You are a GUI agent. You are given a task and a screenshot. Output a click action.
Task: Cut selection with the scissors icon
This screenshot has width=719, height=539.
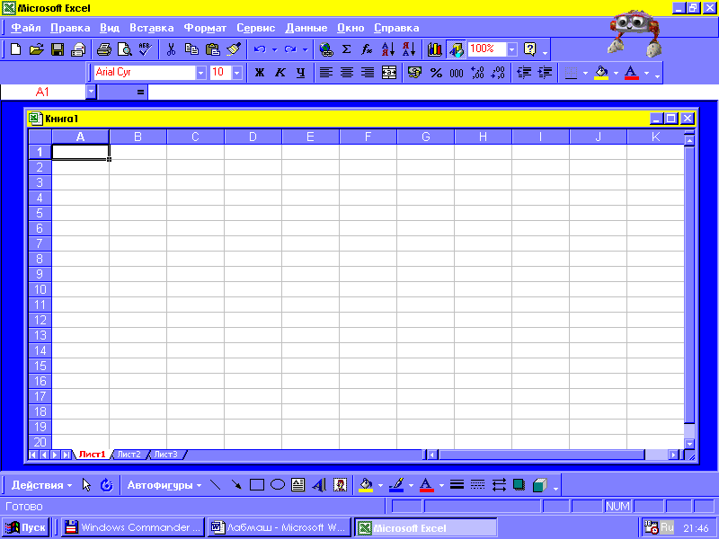(171, 49)
